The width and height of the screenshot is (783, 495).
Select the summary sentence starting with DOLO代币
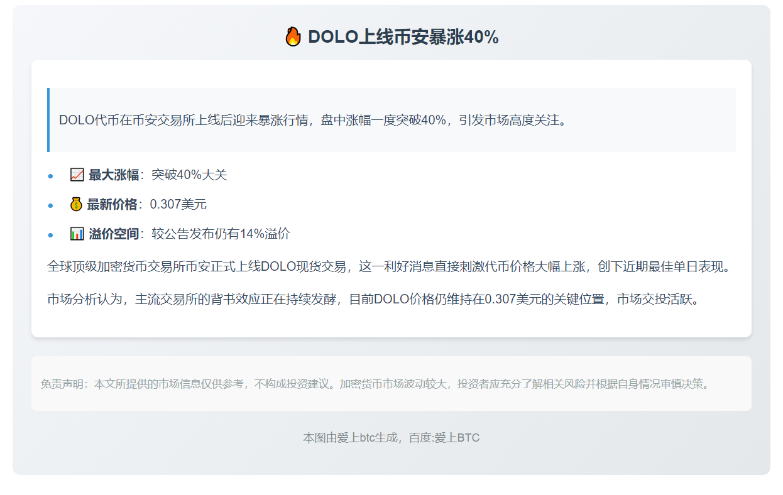312,120
